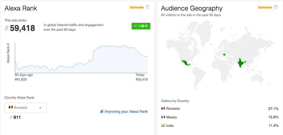Click the orange Estimate label in Alexa Rank
This screenshot has width=283, height=135.
pyautogui.click(x=136, y=7)
